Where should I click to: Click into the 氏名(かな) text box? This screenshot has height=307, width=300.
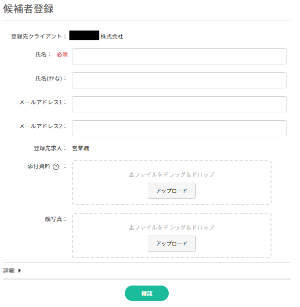[179, 80]
